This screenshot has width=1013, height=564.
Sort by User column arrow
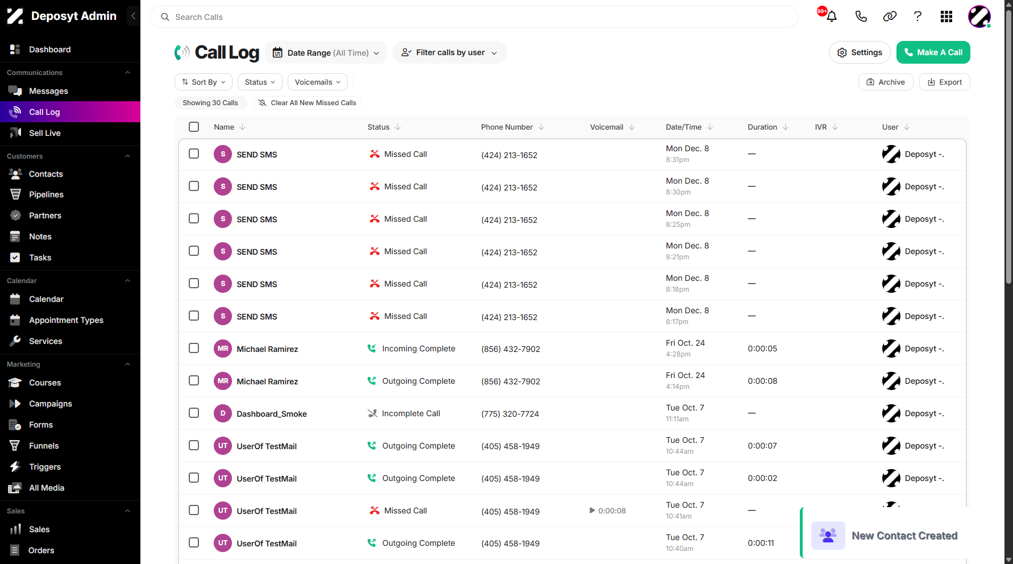pos(907,127)
